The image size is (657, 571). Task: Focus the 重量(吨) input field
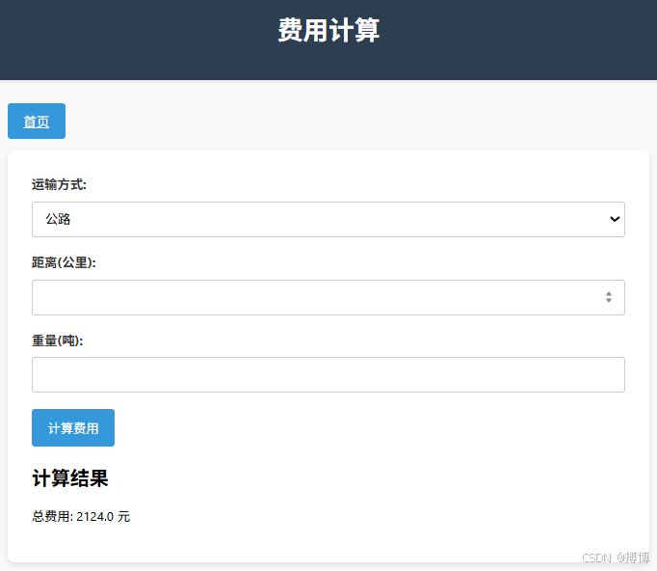(328, 374)
